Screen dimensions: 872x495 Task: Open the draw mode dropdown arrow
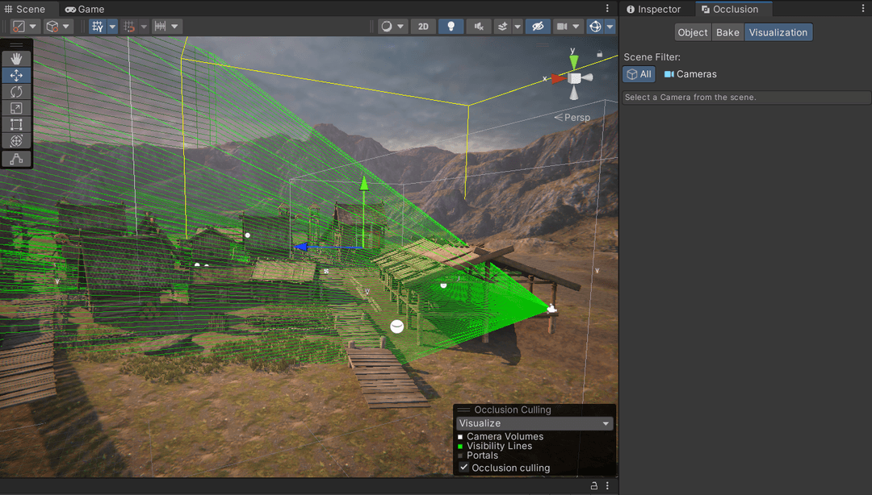[401, 26]
